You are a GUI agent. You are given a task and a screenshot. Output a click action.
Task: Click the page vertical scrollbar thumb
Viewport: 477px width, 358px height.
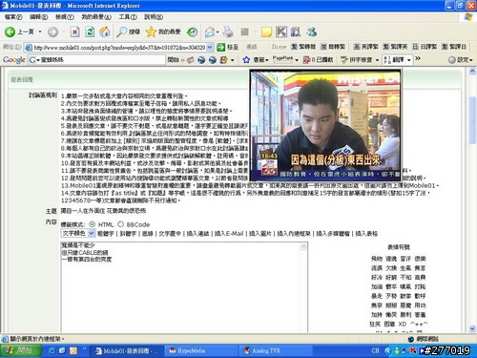pyautogui.click(x=472, y=120)
